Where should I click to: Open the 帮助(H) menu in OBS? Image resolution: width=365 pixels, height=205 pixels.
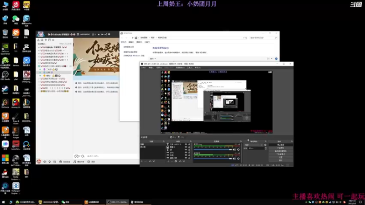[198, 67]
